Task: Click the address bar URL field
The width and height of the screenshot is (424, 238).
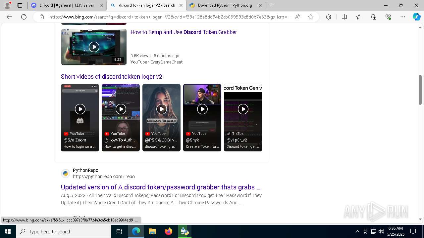Action: click(170, 17)
